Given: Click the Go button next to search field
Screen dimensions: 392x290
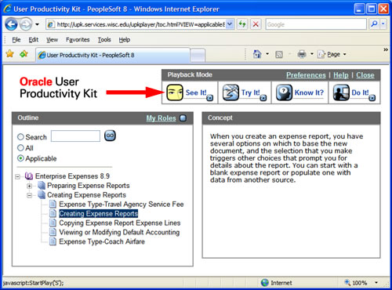Looking at the screenshot, I should click(x=110, y=136).
